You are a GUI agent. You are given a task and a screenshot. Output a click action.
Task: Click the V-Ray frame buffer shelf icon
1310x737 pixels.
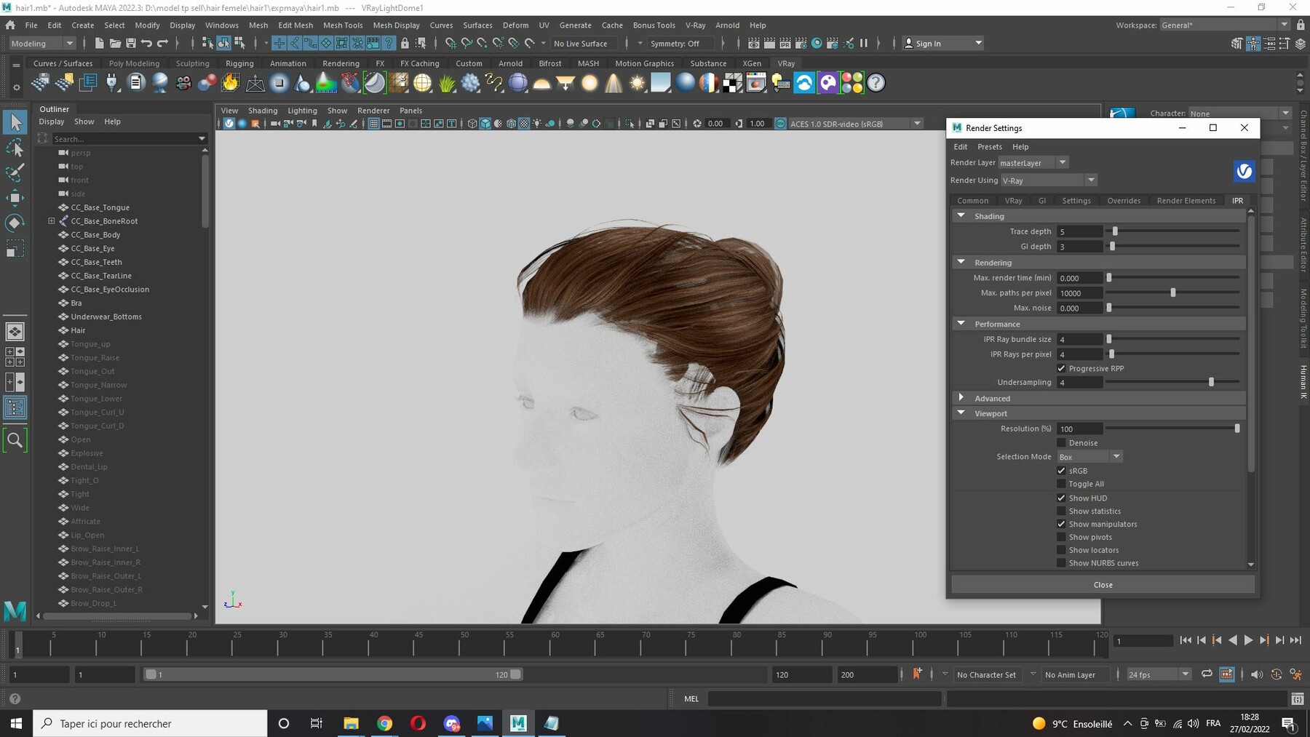[x=756, y=83]
